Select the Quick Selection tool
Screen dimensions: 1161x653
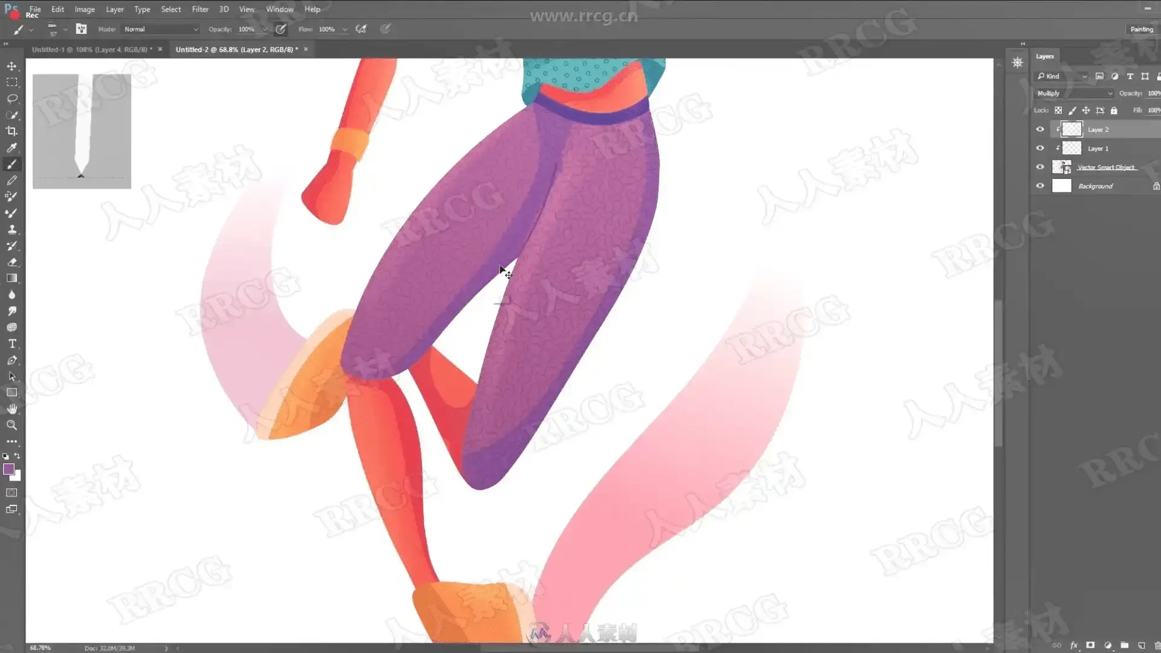[11, 115]
